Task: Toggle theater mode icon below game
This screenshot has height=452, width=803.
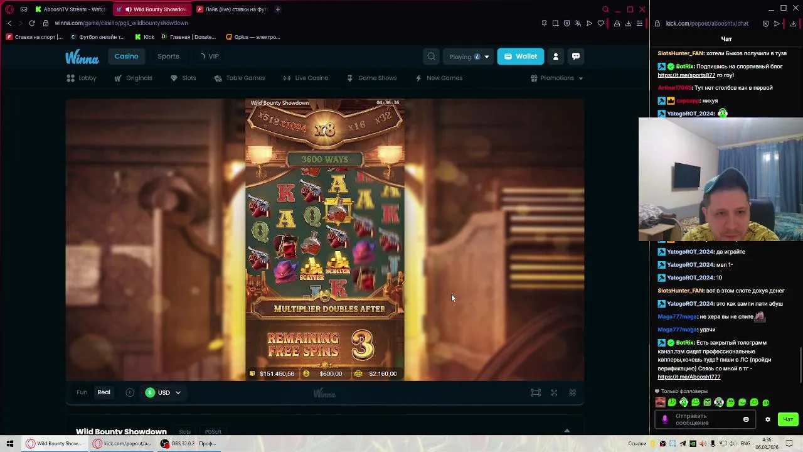Action: click(535, 392)
